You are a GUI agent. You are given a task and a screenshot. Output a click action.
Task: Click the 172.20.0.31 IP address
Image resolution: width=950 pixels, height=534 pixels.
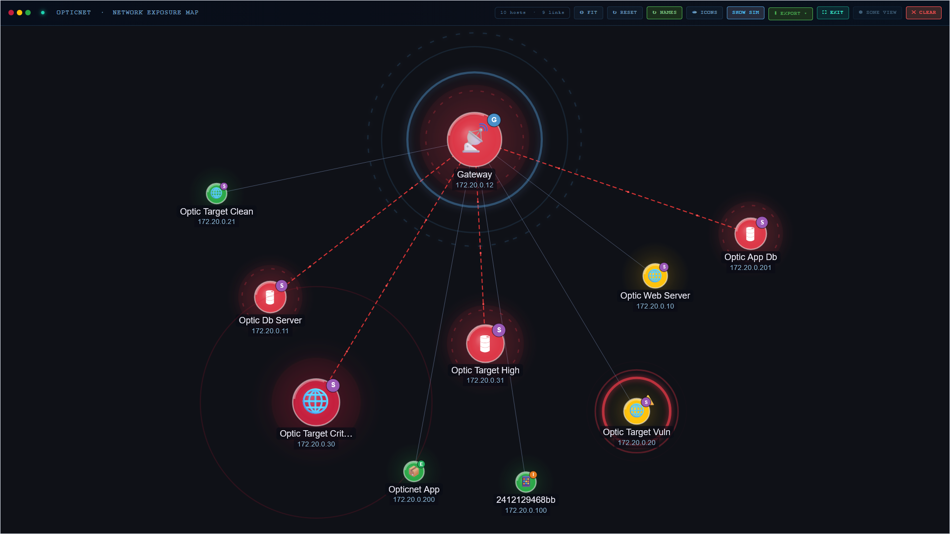click(x=485, y=381)
